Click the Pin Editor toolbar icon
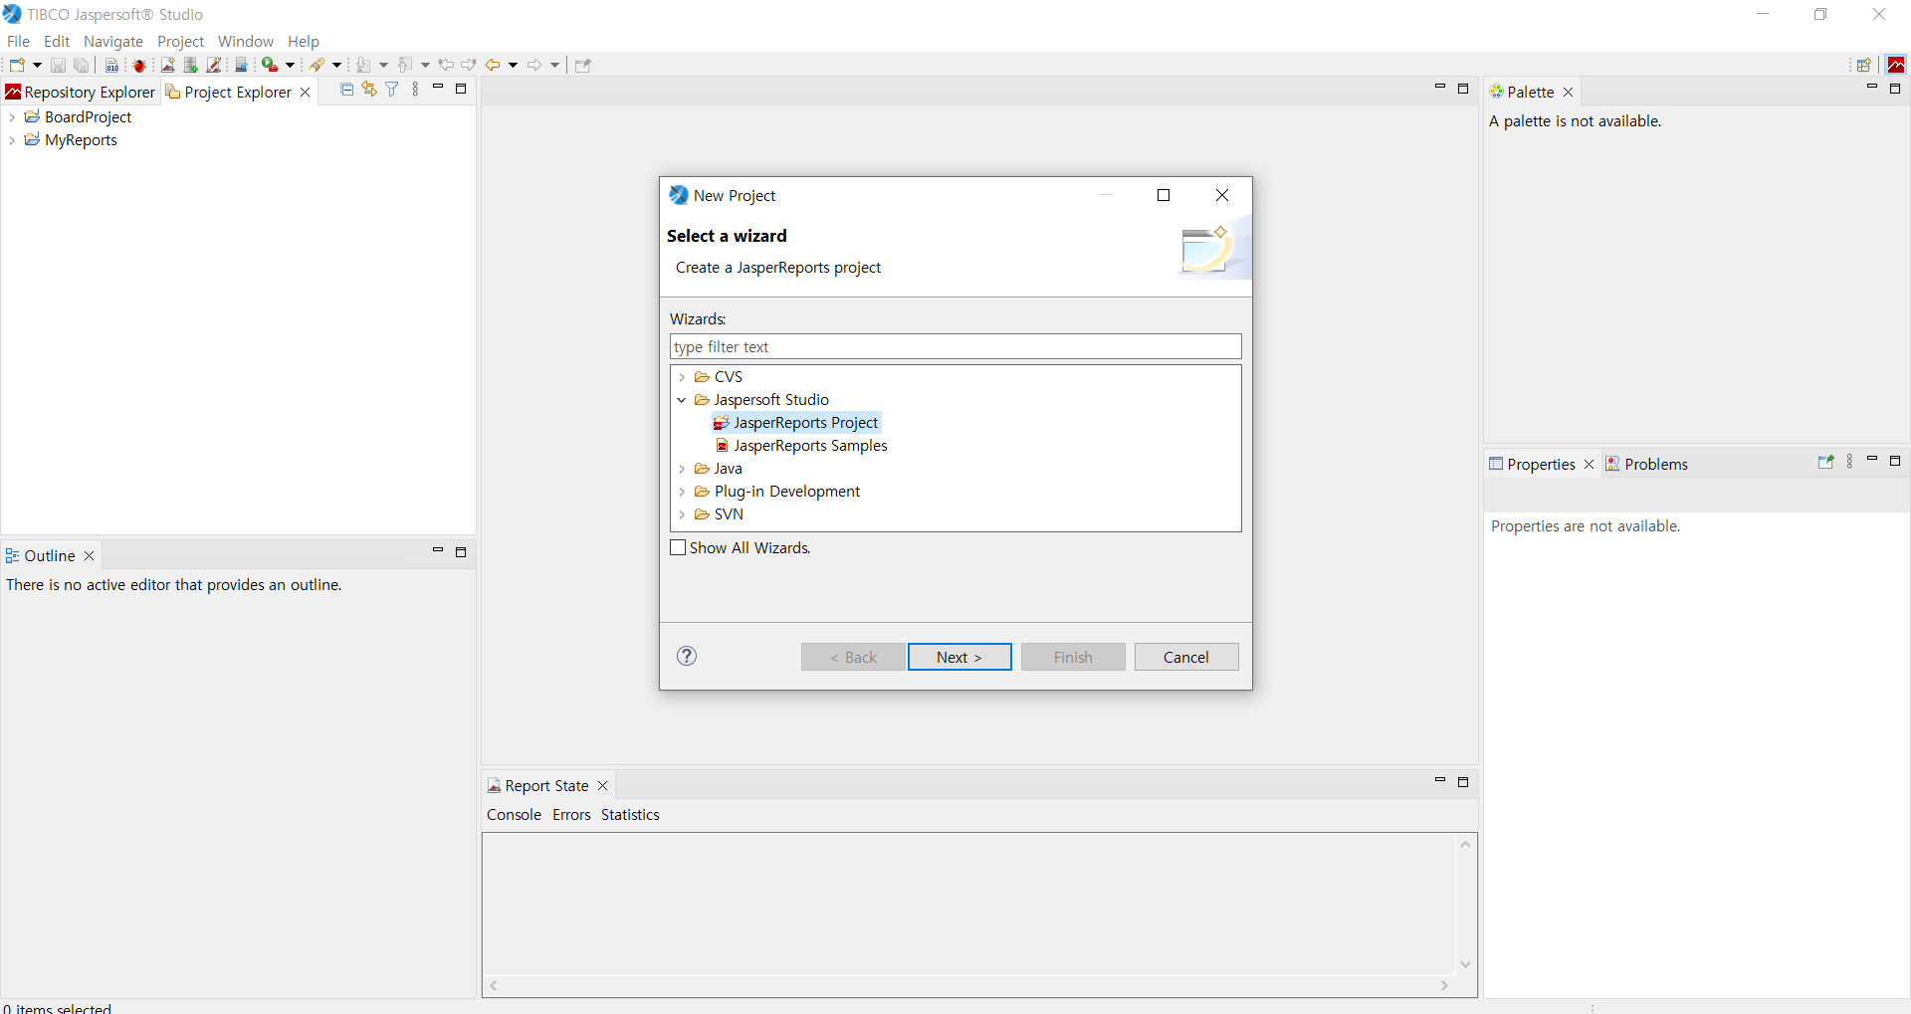1911x1014 pixels. click(583, 66)
